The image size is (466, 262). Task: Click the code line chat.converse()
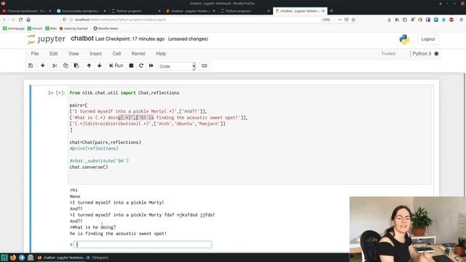(89, 167)
